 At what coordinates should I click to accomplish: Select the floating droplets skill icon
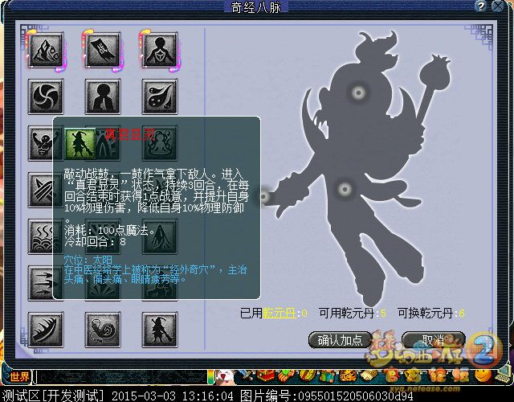[x=160, y=96]
